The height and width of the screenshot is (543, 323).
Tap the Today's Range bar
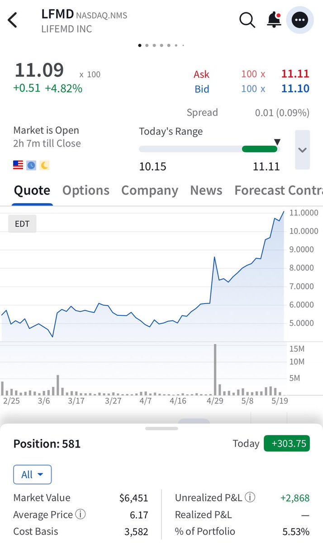[209, 149]
